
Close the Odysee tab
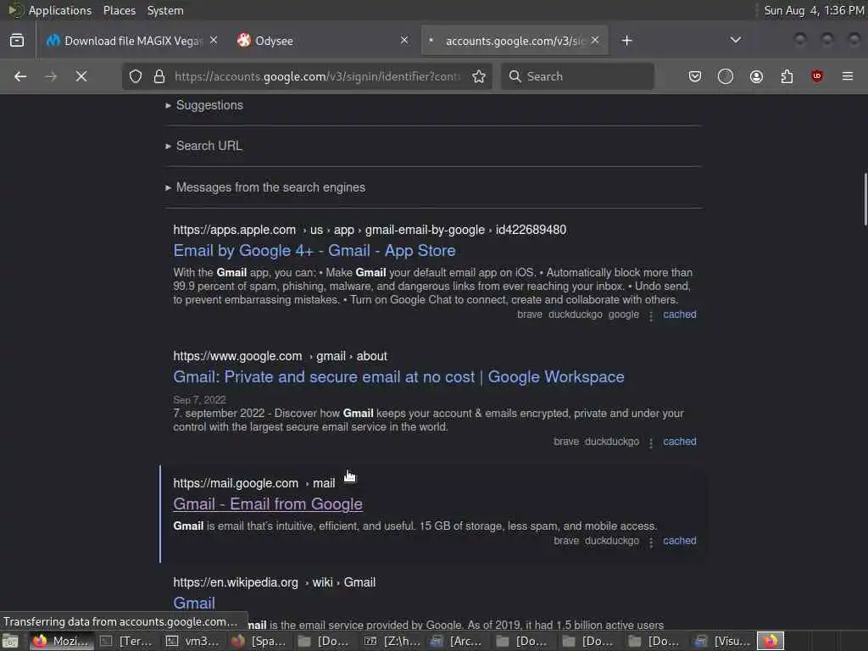(404, 41)
